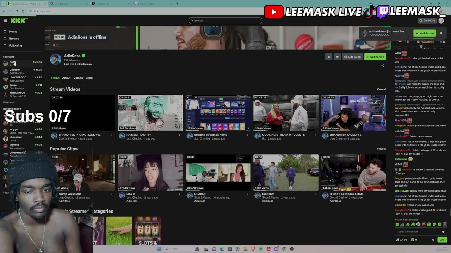Close the YouTube browser tab
Viewport: 451px width, 253px height.
click(87, 4)
